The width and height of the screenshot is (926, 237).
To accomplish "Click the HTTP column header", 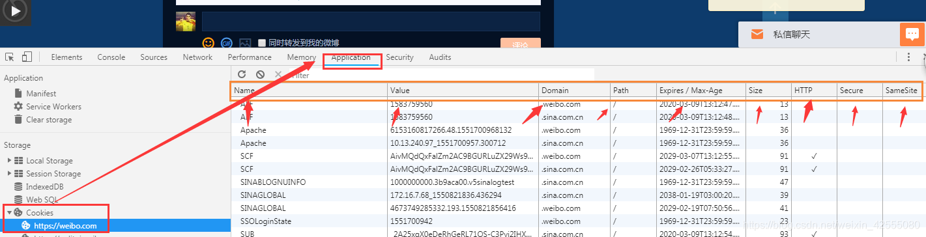I will point(814,91).
